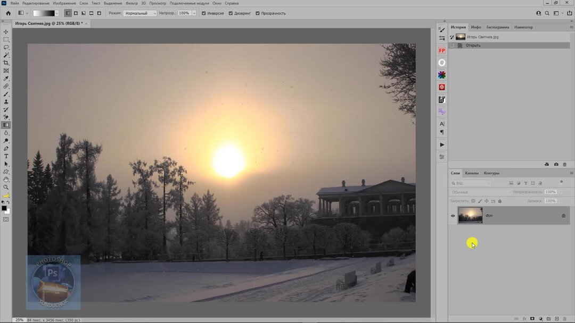Choose the reflected gradient style button

click(x=92, y=13)
